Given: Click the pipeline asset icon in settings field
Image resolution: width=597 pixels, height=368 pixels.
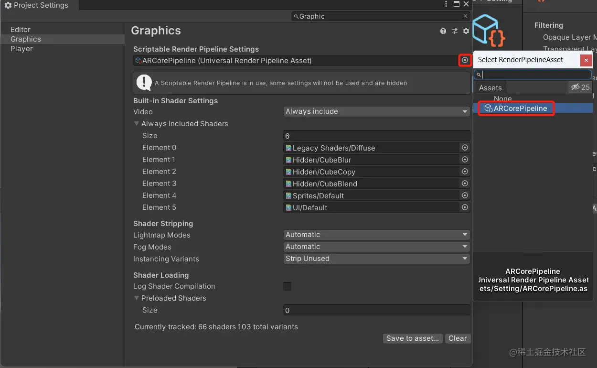Looking at the screenshot, I should [x=139, y=61].
